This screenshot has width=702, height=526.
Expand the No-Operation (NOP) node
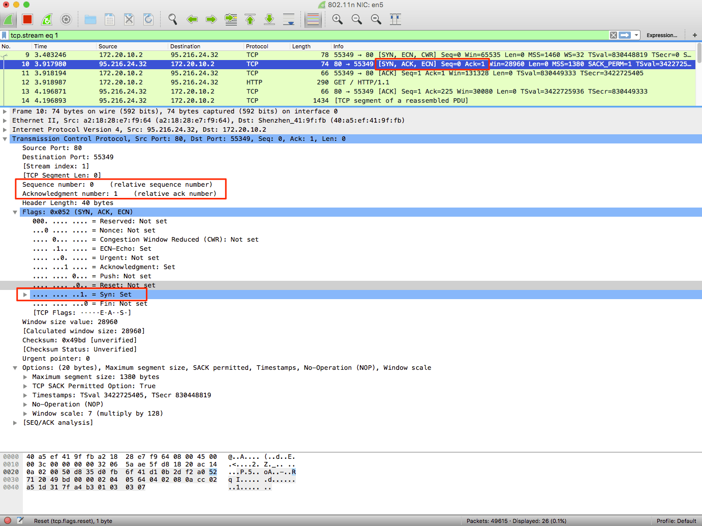[25, 404]
